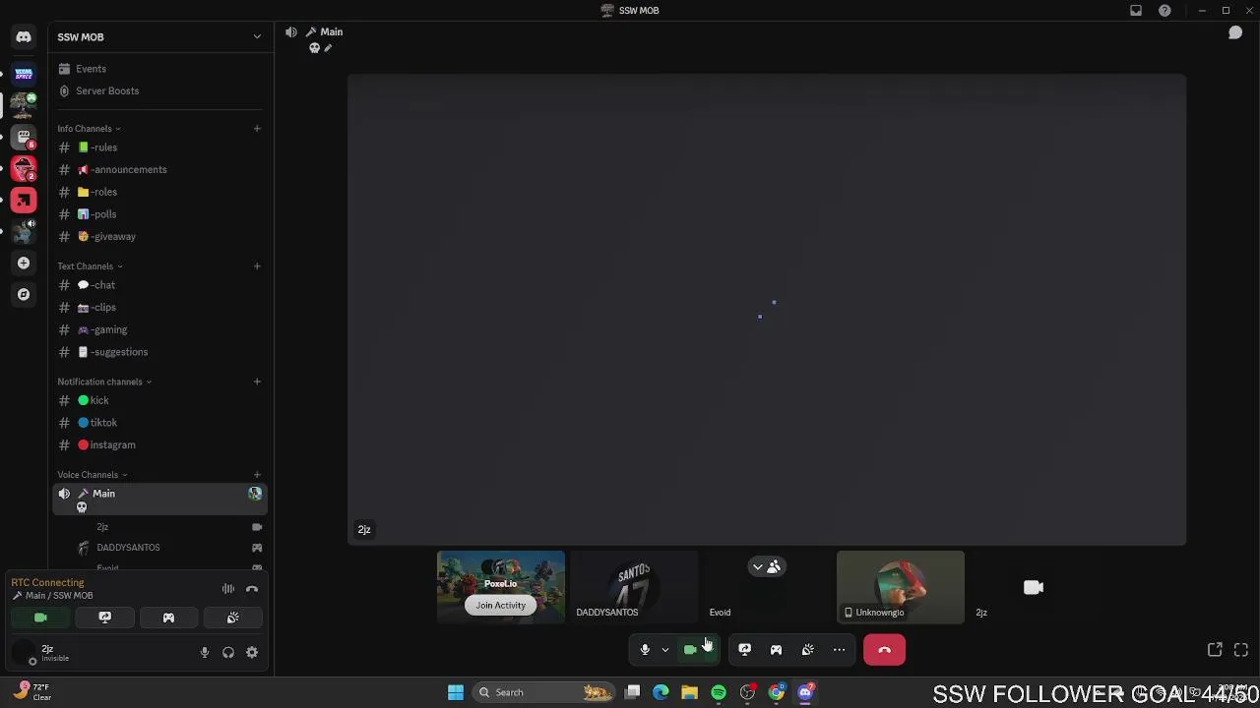Select the Main voice channel in sidebar
1260x708 pixels.
(x=159, y=500)
